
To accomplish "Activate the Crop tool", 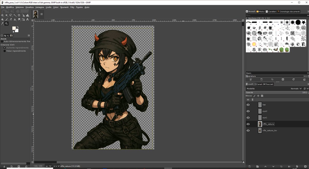I will coord(19,15).
